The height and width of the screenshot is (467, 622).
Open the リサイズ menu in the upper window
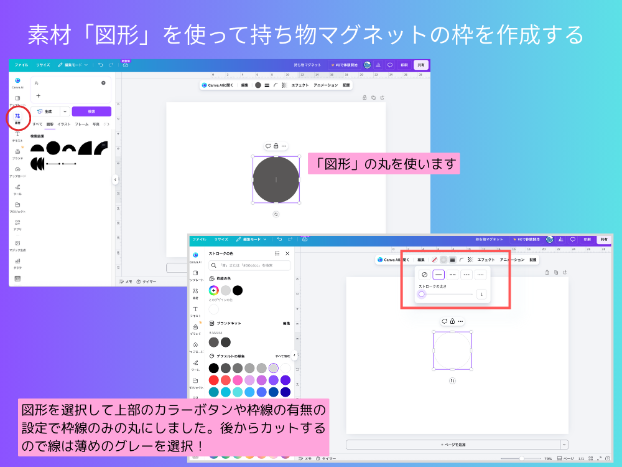43,65
